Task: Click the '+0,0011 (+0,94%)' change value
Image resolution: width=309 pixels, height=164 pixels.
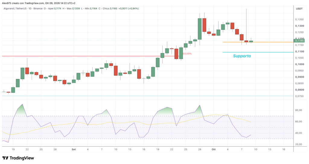Action: tap(129, 9)
